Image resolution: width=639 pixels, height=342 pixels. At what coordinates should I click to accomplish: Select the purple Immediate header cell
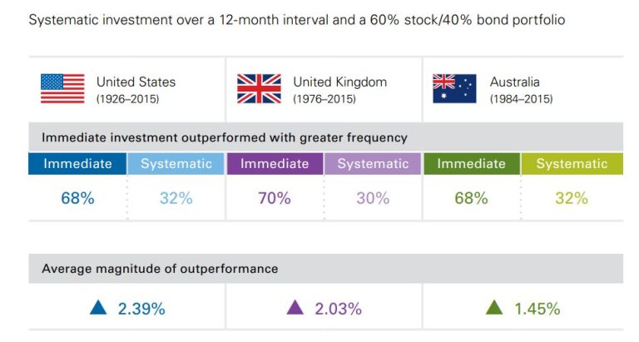point(275,164)
